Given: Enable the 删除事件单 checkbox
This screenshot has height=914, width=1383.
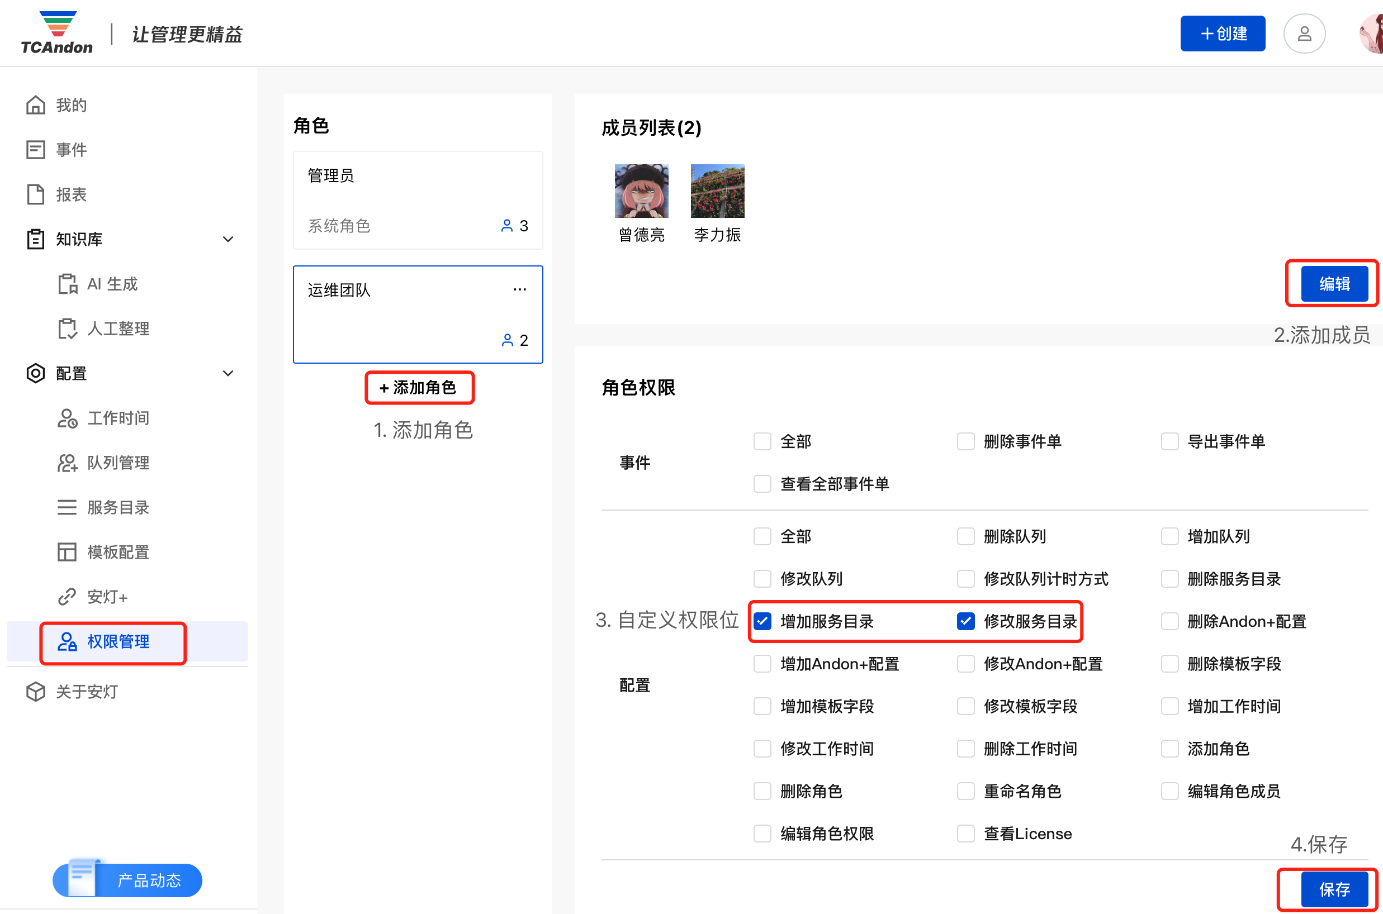Looking at the screenshot, I should [x=965, y=441].
